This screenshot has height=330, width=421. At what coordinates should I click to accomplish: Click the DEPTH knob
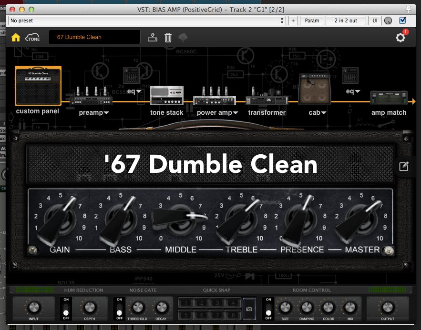tap(90, 307)
